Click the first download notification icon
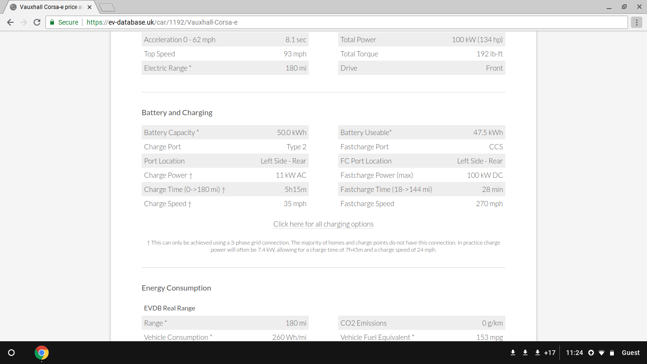Screen dimensions: 647x364 513,353
